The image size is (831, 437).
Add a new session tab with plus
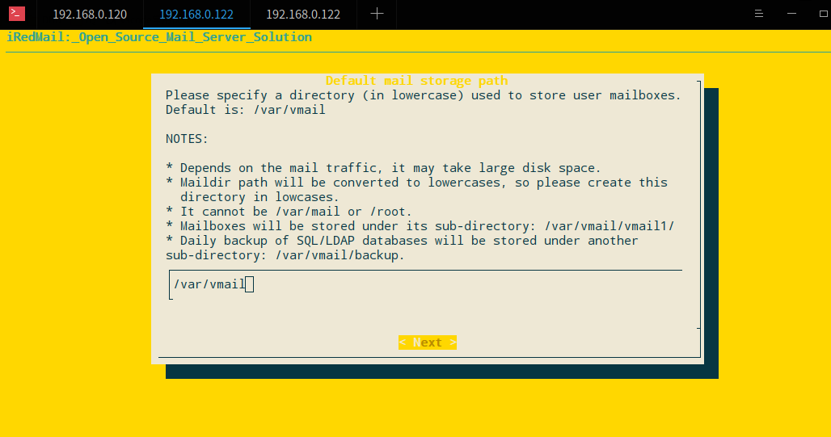377,14
